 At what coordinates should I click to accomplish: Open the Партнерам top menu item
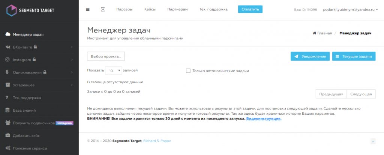point(177,9)
